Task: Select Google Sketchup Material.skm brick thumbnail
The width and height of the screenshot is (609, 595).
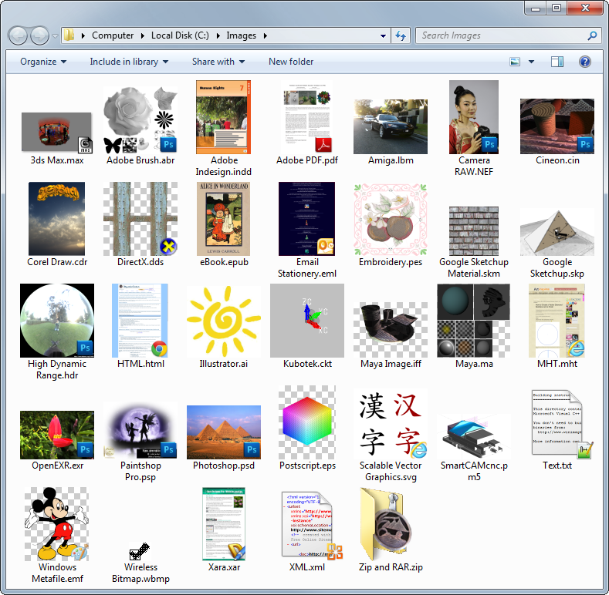Action: [x=474, y=231]
